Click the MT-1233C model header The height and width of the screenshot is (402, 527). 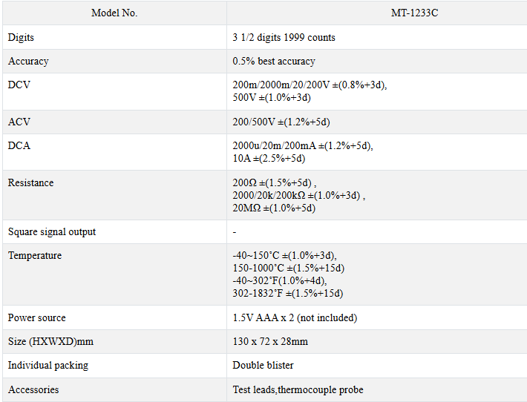click(376, 13)
